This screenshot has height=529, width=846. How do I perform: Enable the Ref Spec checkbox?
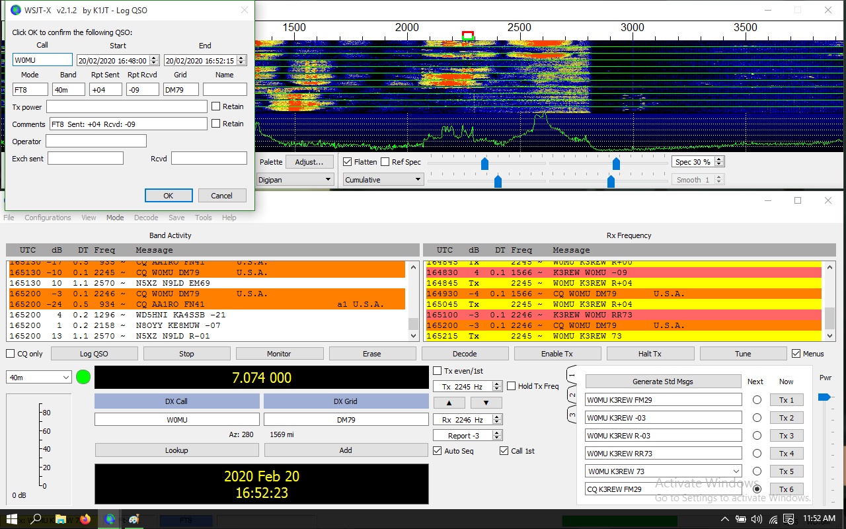pyautogui.click(x=385, y=162)
